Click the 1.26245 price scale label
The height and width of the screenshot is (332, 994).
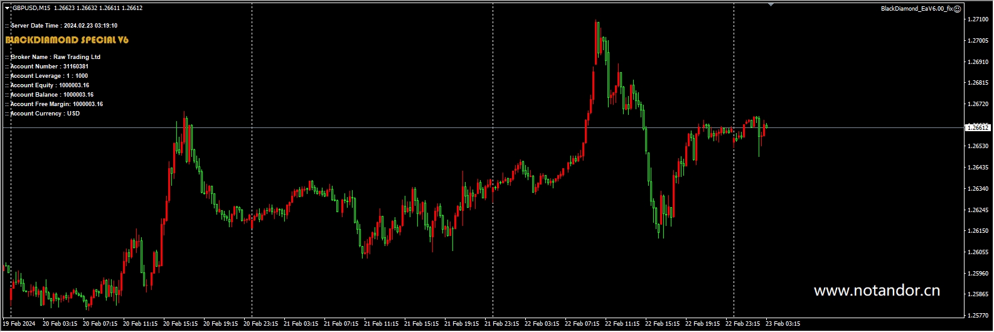click(x=978, y=210)
